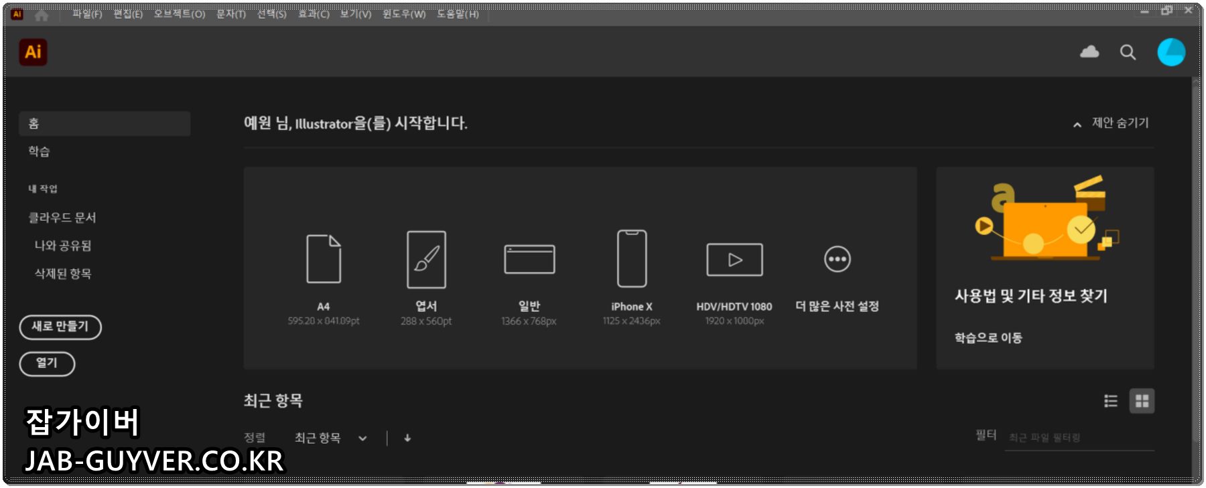Open the 파일(F) menu

point(87,14)
